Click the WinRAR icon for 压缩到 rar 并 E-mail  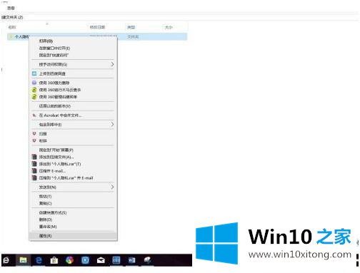click(34, 177)
